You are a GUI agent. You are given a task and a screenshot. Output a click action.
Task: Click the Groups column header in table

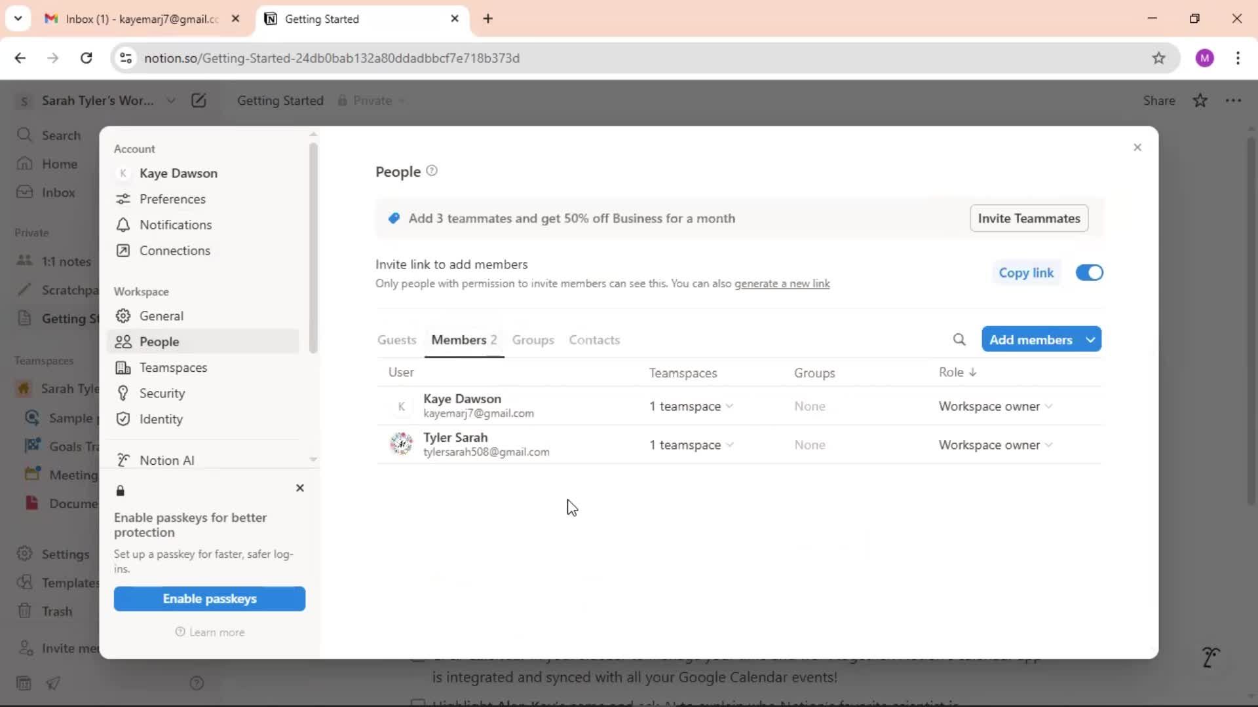pos(814,372)
